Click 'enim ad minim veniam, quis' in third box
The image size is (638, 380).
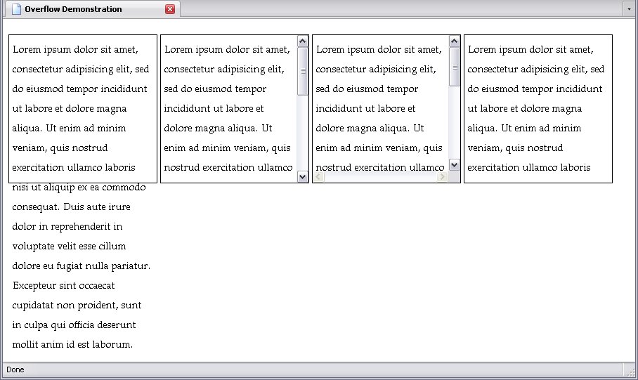(379, 148)
